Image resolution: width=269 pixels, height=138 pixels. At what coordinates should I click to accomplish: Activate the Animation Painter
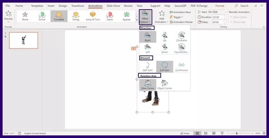tap(181, 22)
